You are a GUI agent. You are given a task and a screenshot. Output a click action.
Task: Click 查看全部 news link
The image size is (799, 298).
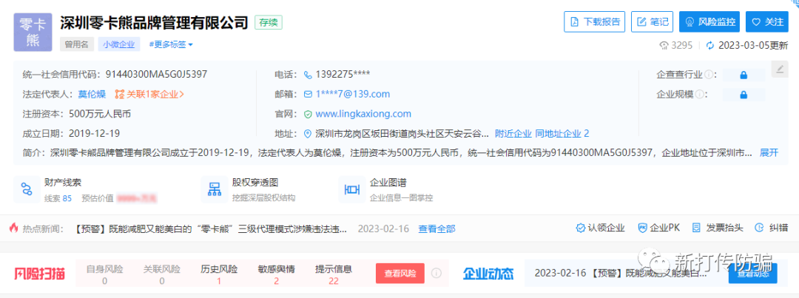pos(436,228)
